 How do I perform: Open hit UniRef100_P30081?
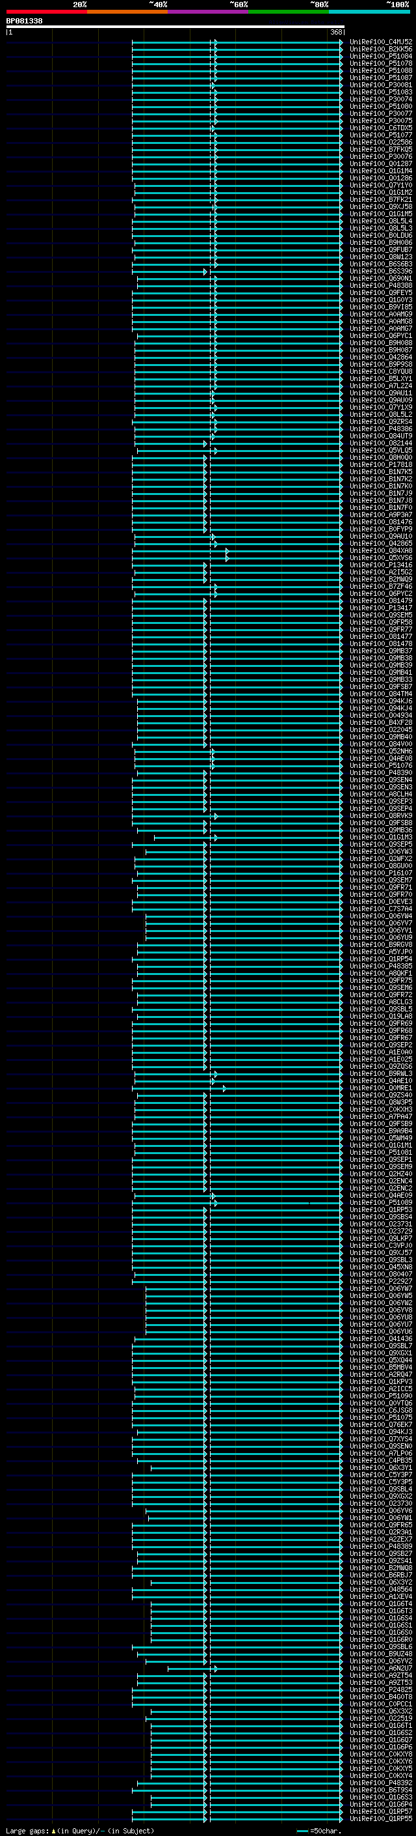(x=381, y=85)
